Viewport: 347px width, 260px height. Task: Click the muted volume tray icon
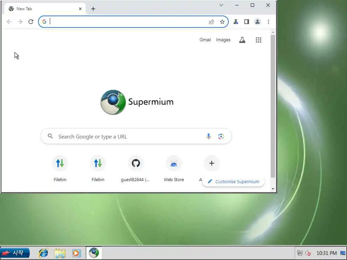[x=308, y=253]
